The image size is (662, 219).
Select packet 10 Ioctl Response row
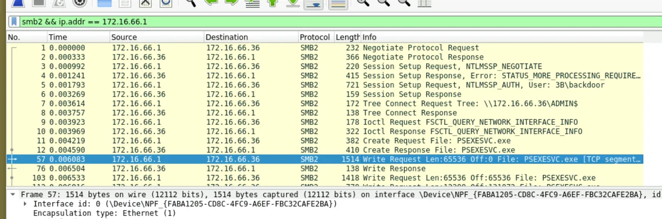(x=325, y=131)
